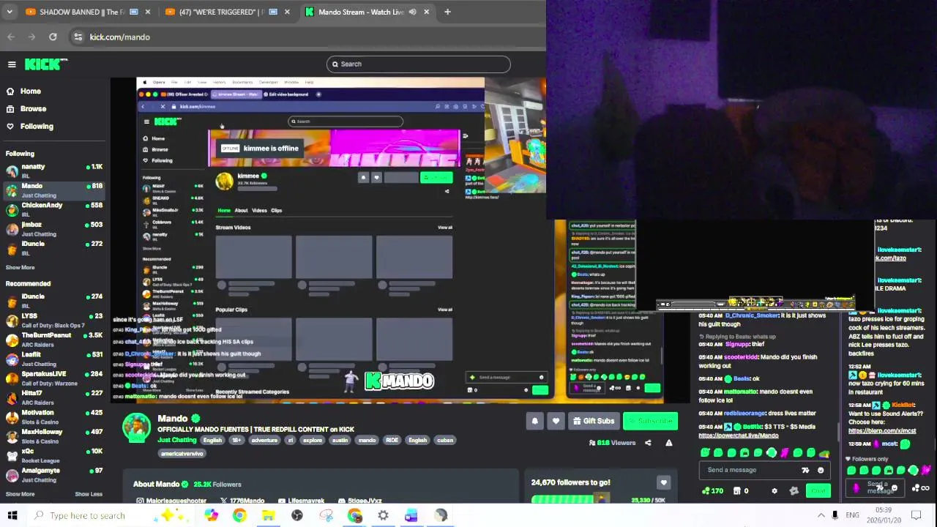This screenshot has width=937, height=527.
Task: Open Amalgamyte recommended channel
Action: [x=54, y=474]
